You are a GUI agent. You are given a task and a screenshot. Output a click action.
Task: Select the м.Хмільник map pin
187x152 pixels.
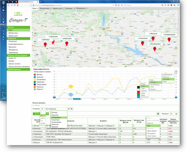coord(66,44)
